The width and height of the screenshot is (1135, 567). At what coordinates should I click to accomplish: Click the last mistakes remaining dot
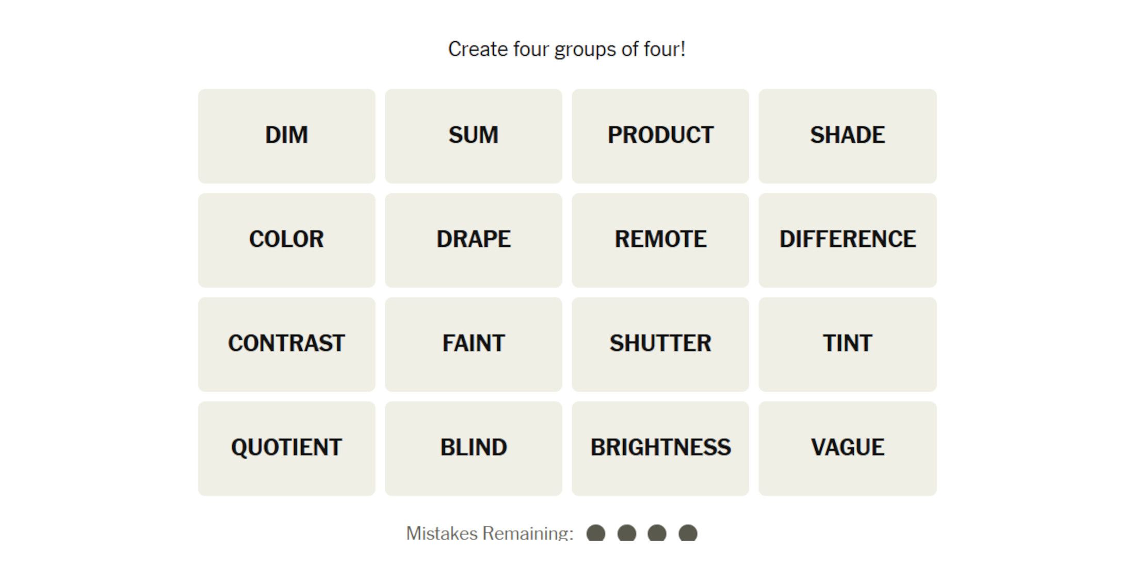point(688,533)
